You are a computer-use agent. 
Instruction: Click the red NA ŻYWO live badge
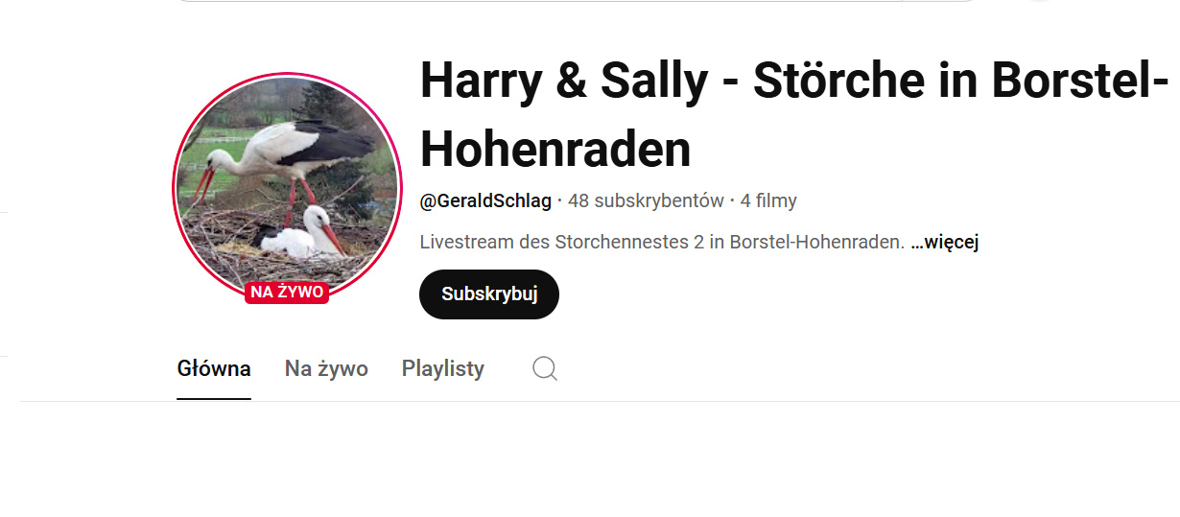[287, 292]
